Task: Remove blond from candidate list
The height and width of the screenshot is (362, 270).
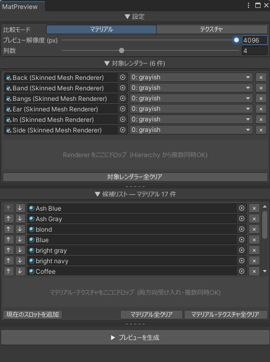Action: tap(254, 229)
